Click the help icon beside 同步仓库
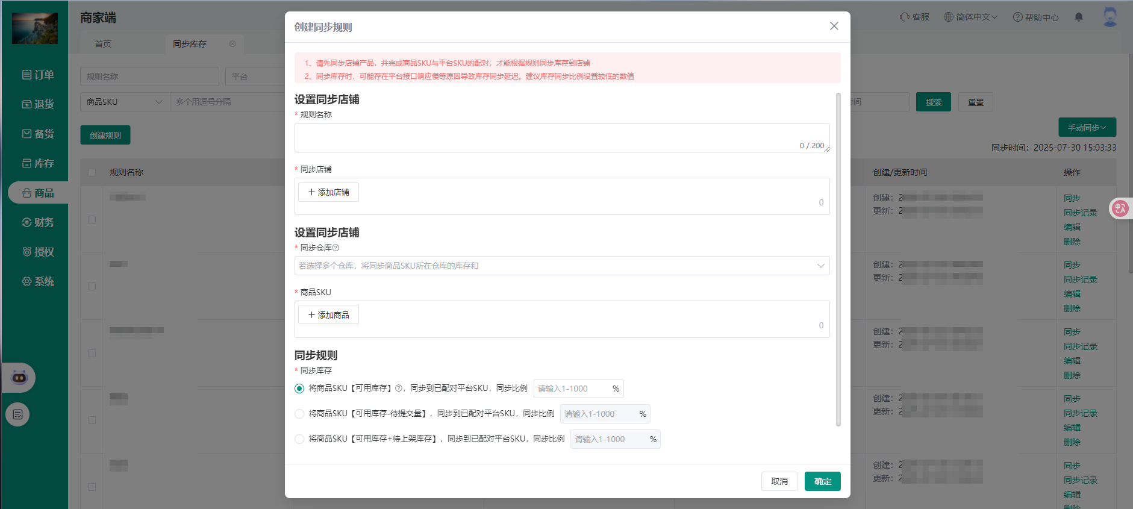The image size is (1133, 509). tap(336, 248)
